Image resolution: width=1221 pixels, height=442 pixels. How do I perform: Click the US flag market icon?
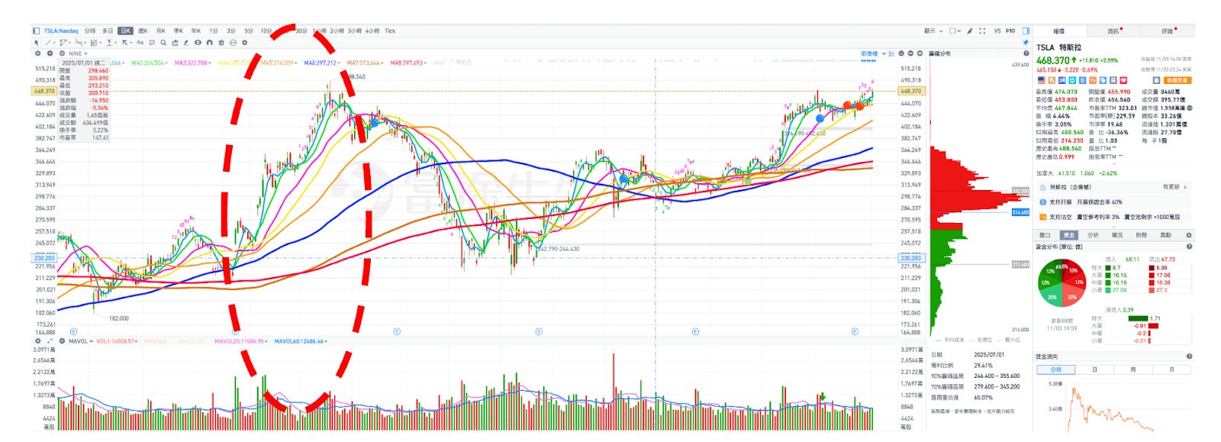[x=1042, y=80]
